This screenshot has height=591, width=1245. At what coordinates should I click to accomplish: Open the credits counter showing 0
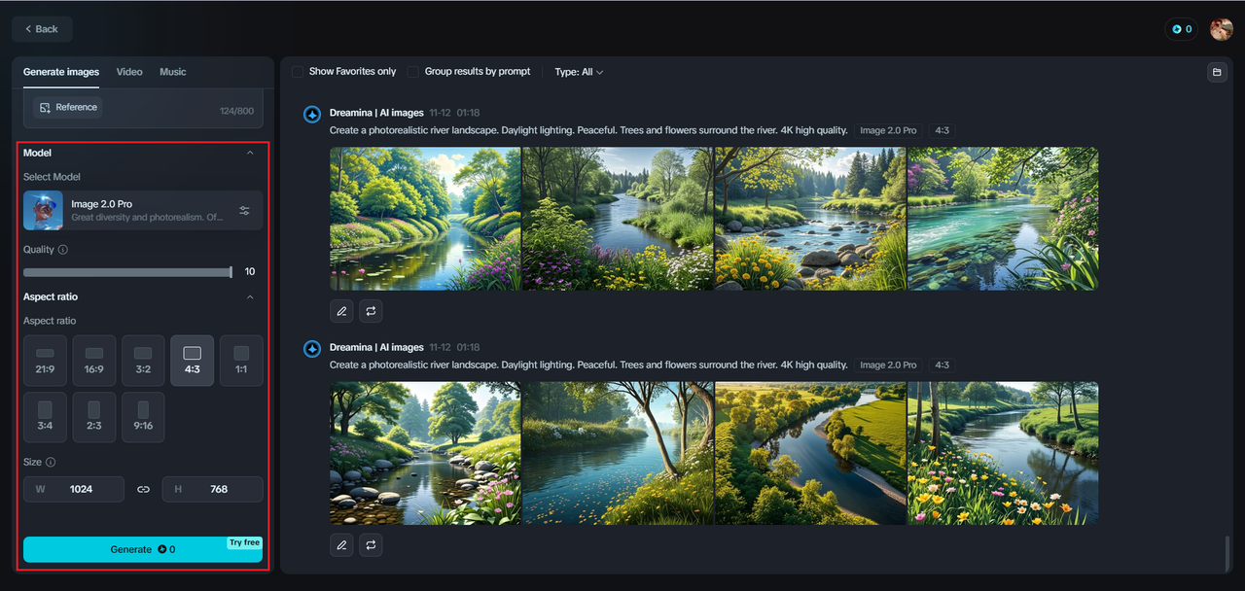point(1181,29)
